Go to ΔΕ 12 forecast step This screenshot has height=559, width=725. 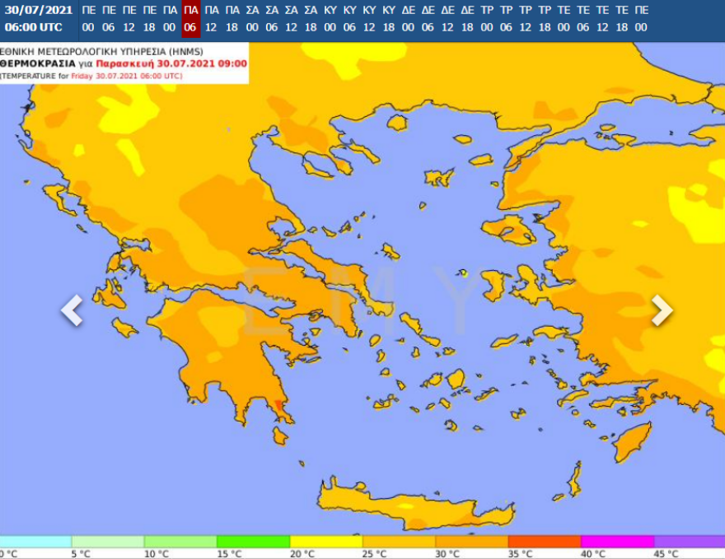pos(447,18)
